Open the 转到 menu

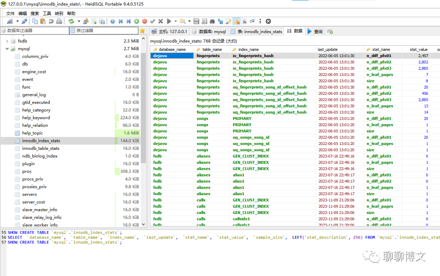pos(59,13)
